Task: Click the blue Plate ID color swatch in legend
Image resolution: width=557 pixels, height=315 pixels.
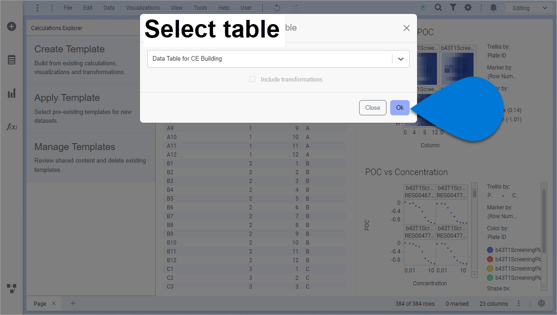Action: (490, 250)
